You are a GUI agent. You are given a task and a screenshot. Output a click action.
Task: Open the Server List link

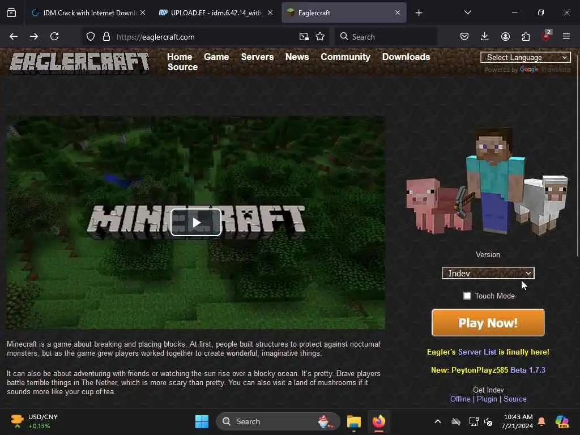(x=477, y=352)
